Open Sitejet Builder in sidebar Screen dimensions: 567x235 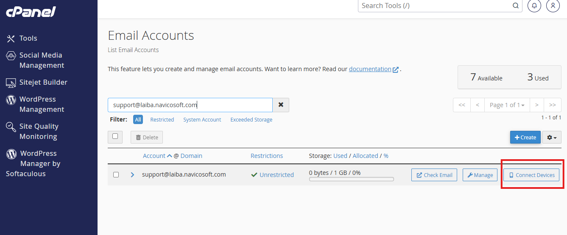(43, 82)
